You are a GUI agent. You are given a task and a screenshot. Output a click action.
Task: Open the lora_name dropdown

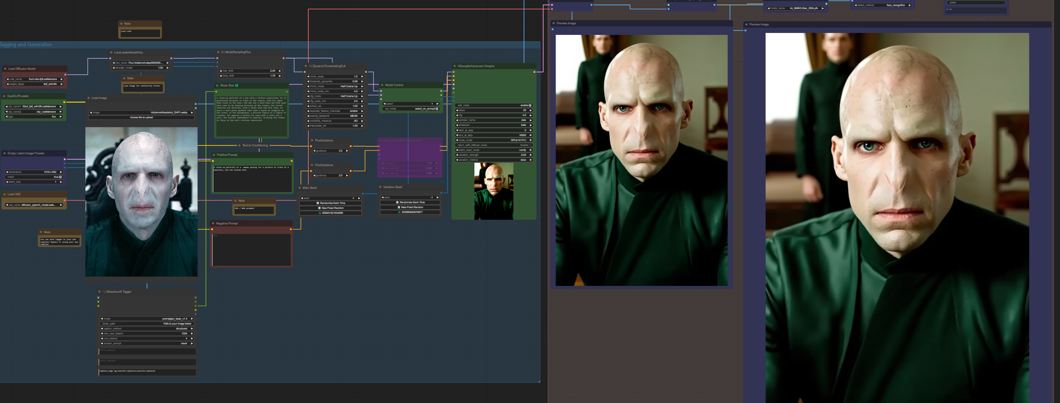click(141, 63)
